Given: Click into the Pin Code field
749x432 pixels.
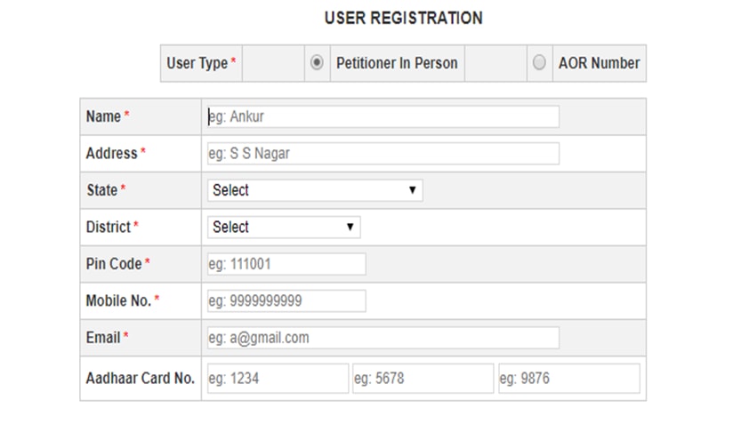Looking at the screenshot, I should click(286, 264).
